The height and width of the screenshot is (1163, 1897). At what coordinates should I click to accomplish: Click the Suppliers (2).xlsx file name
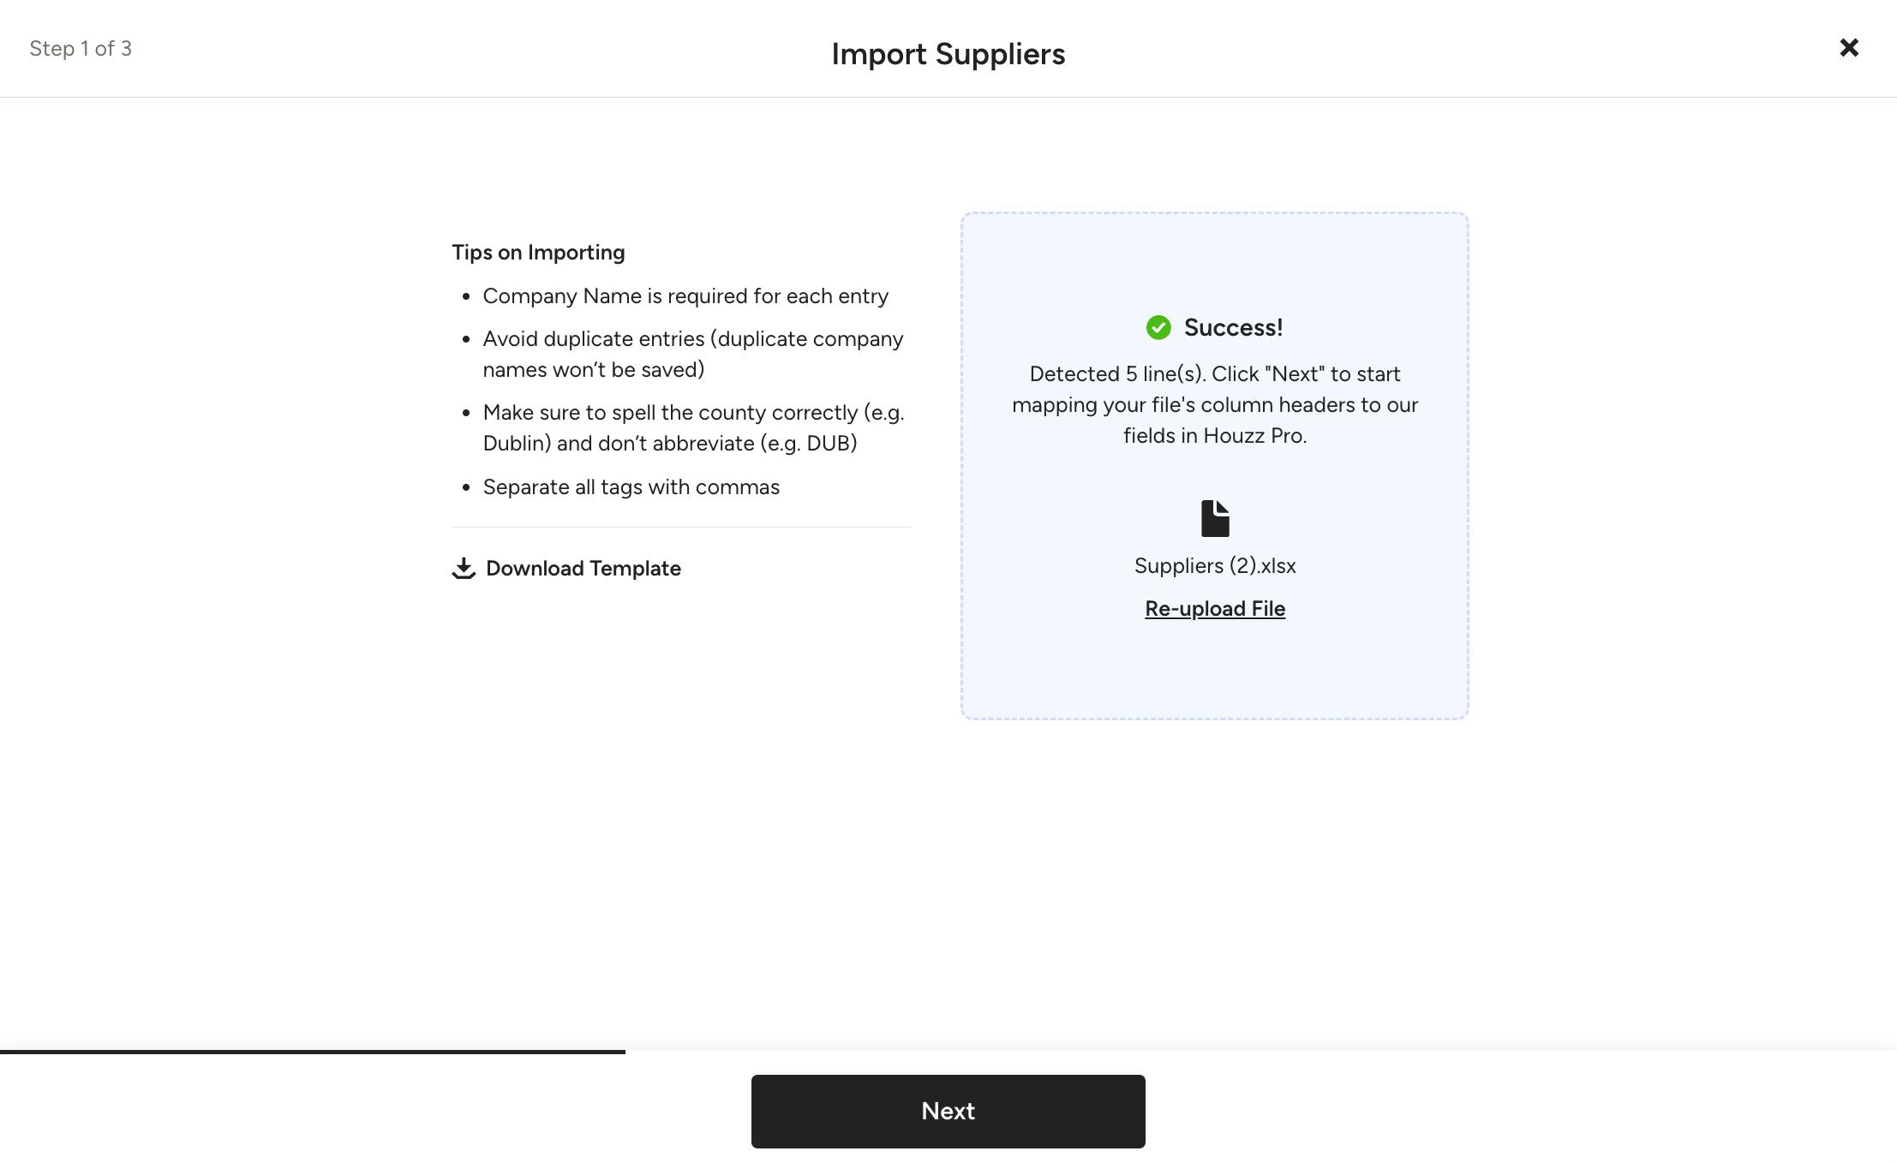1215,566
